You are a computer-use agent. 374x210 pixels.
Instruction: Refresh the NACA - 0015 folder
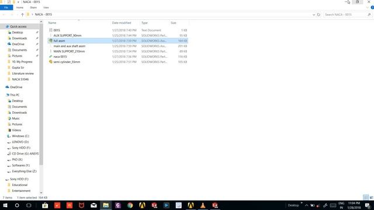point(318,15)
